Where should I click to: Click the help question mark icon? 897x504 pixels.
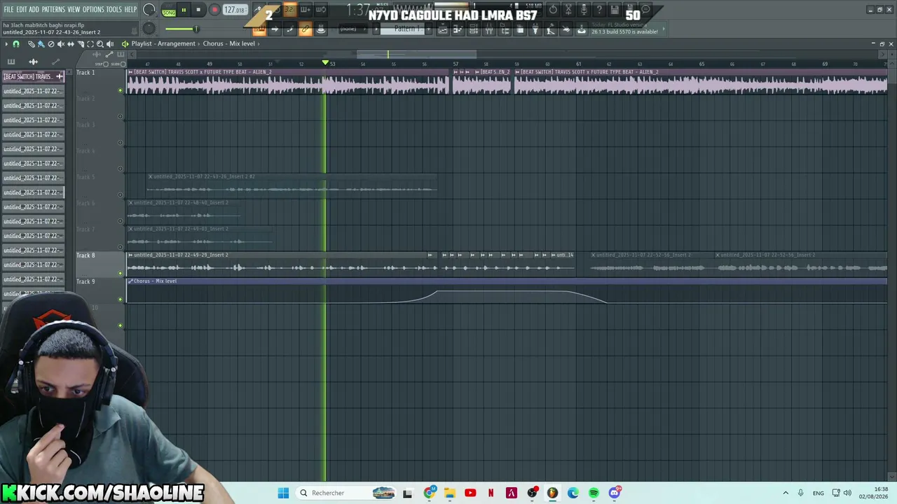(x=599, y=10)
